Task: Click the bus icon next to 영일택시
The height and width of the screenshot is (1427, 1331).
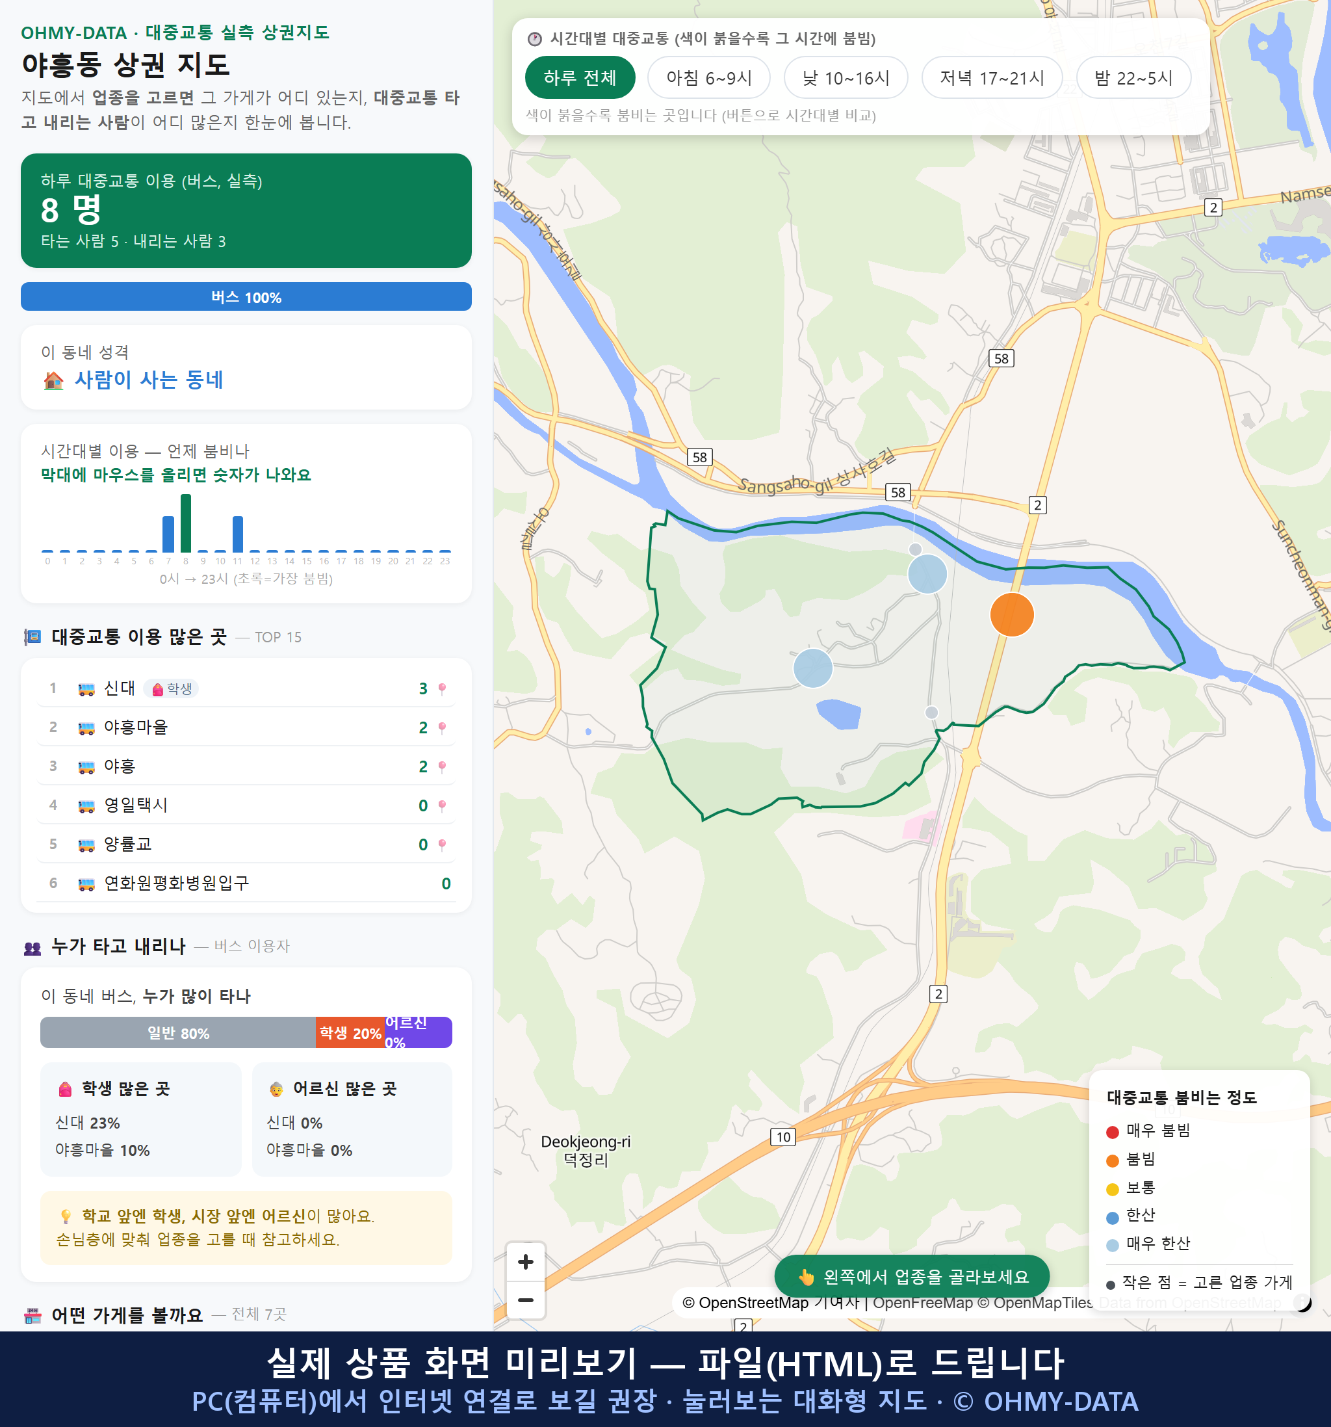Action: pyautogui.click(x=86, y=805)
